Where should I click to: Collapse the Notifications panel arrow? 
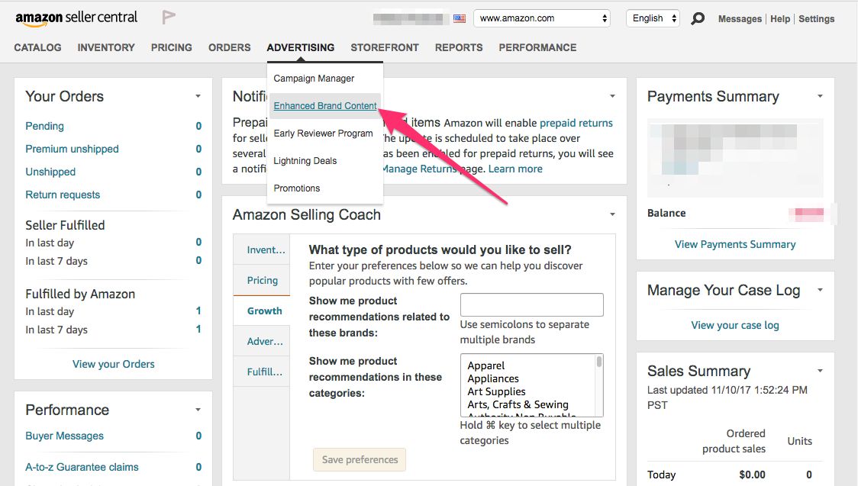612,96
